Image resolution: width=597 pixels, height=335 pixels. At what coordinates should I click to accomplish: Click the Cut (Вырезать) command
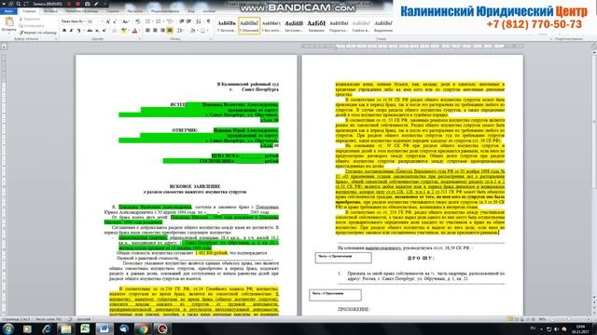29,19
